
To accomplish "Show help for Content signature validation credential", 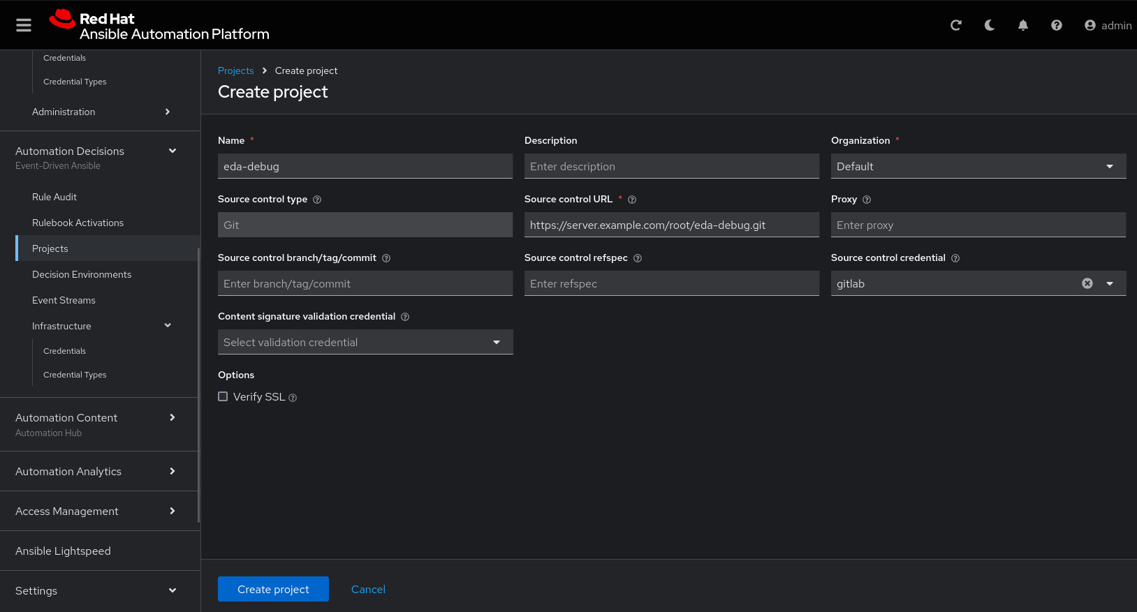I will [405, 317].
